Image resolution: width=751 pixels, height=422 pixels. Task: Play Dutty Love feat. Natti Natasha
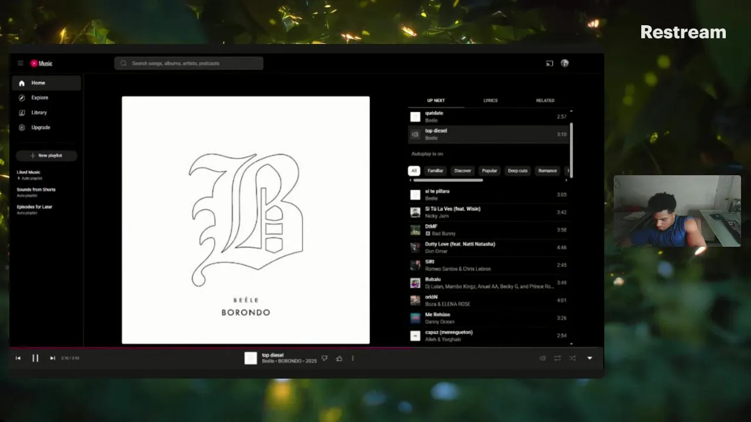tap(488, 247)
